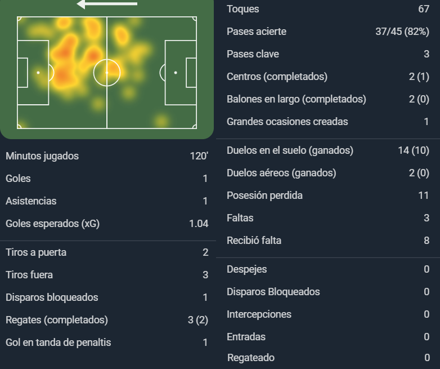The height and width of the screenshot is (369, 440).
Task: Click the Regateado label
Action: pos(251,358)
